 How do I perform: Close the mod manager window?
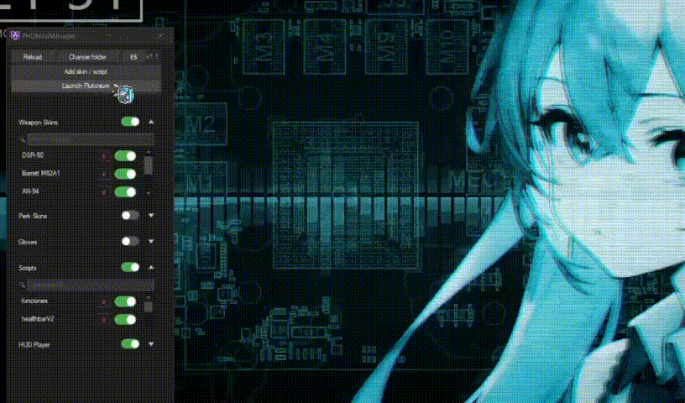160,36
